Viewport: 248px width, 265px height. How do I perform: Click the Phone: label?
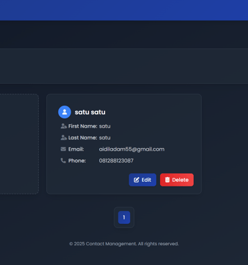pos(77,161)
